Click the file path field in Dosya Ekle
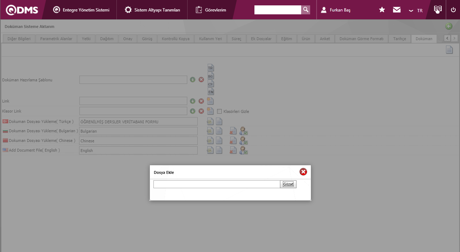Screen dimensions: 460x252 point(216,184)
